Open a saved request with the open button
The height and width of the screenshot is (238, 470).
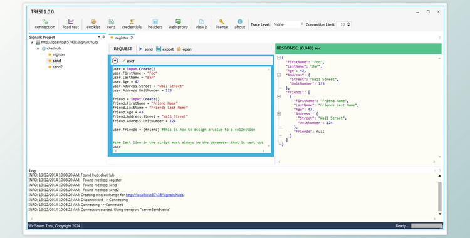pyautogui.click(x=184, y=49)
